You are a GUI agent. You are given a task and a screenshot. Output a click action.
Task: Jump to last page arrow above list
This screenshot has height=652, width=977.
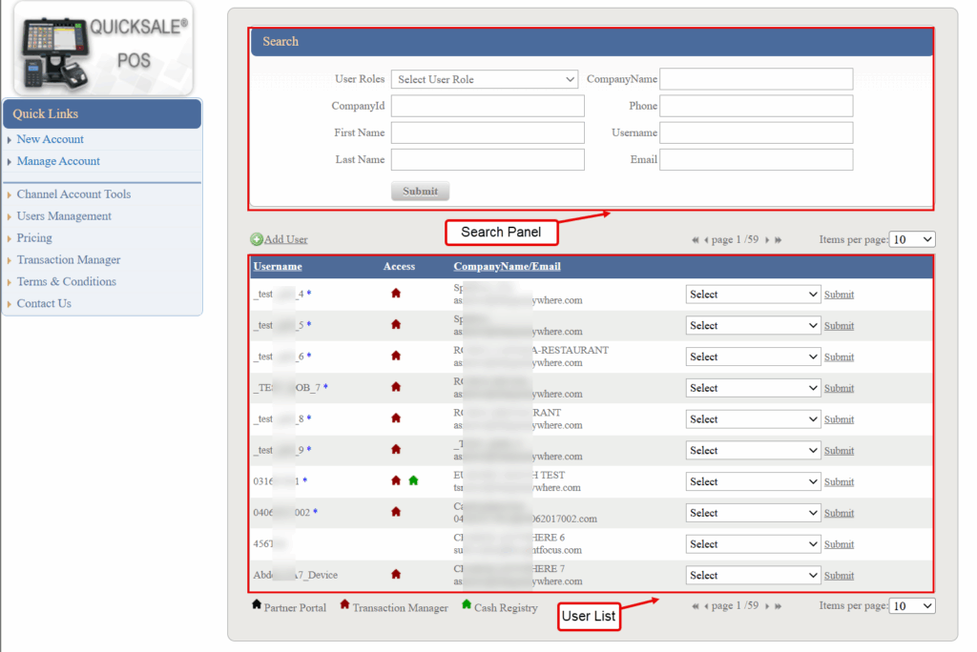(x=779, y=240)
